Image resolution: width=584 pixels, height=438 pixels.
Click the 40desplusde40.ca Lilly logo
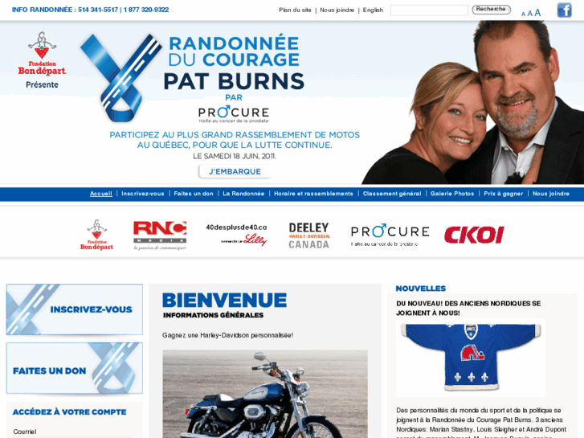[236, 235]
